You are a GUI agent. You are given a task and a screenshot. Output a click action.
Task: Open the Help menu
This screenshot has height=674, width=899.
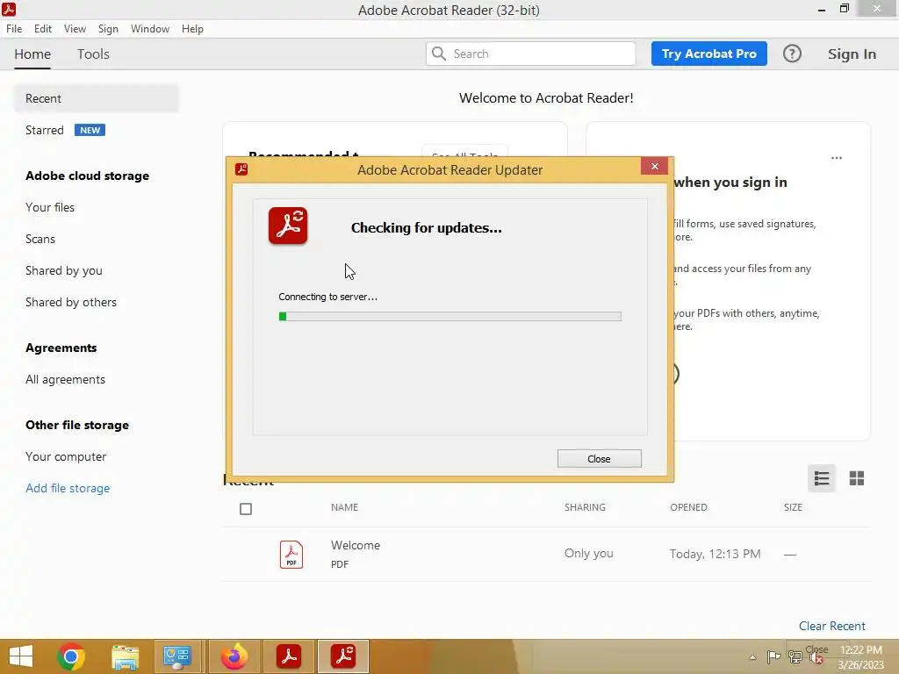[x=192, y=29]
